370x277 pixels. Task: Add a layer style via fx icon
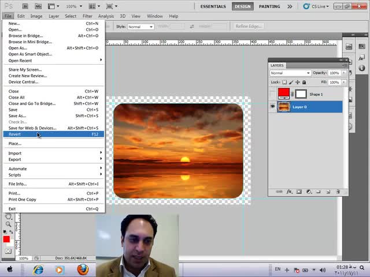289,192
